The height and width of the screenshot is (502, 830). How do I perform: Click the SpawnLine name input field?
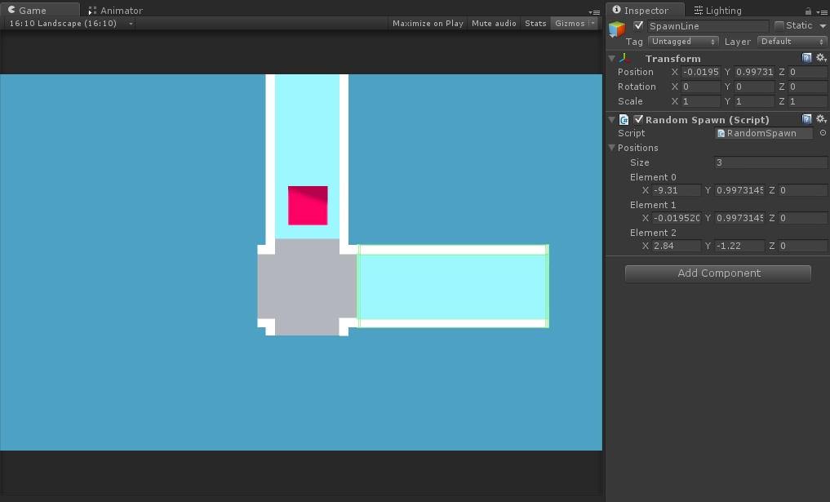[707, 26]
